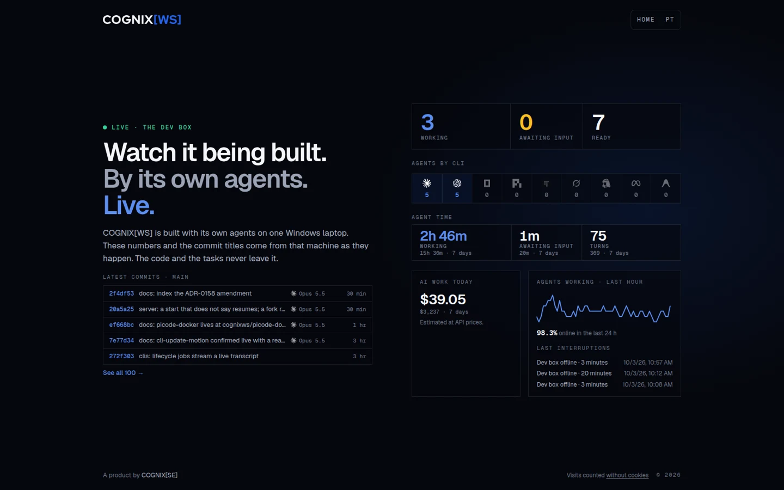Select the arch-shaped CLI icon at row end
The height and width of the screenshot is (490, 784).
point(666,183)
